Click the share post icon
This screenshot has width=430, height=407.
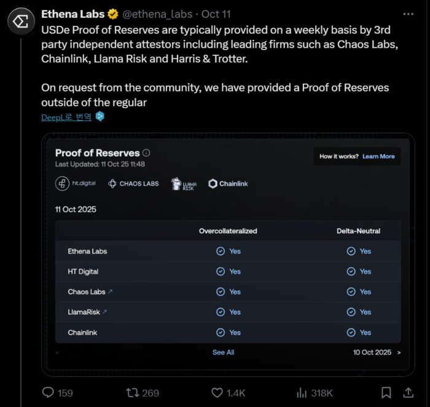tap(408, 392)
